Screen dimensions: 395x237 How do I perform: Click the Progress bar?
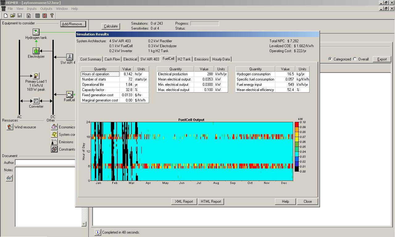tap(205, 23)
